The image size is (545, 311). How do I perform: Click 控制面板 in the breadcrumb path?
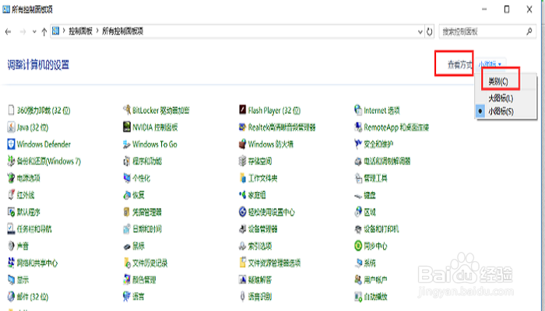[x=80, y=31]
